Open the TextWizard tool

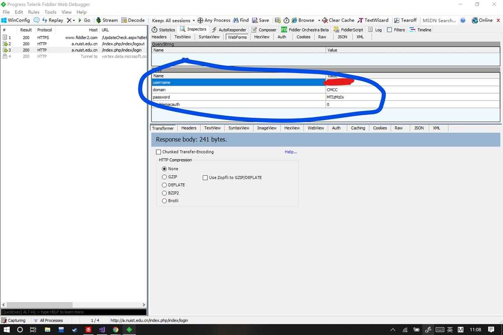click(373, 20)
